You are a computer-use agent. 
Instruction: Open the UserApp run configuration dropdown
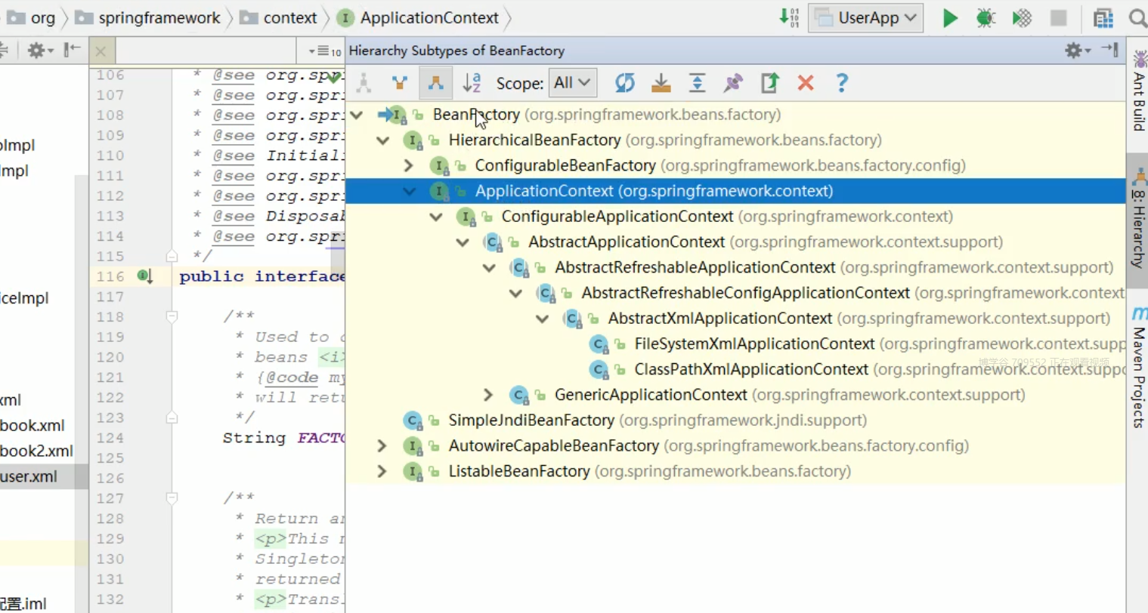point(866,17)
